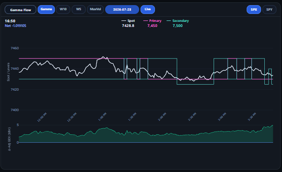Toggle the Secondary legend entry
The image size is (282, 172).
point(178,21)
